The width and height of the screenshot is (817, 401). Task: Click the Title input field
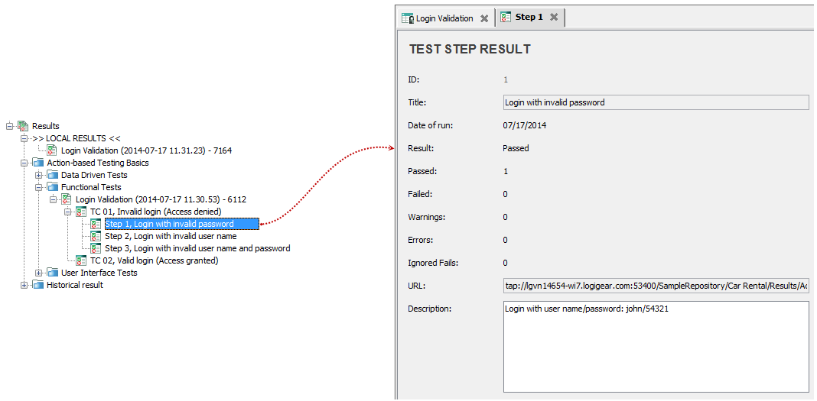tap(655, 102)
